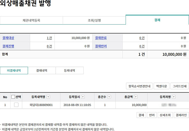Expand the 등록내역명 column dropdown arrow
Viewport: 189px width, 131px height.
pyautogui.click(x=48, y=97)
